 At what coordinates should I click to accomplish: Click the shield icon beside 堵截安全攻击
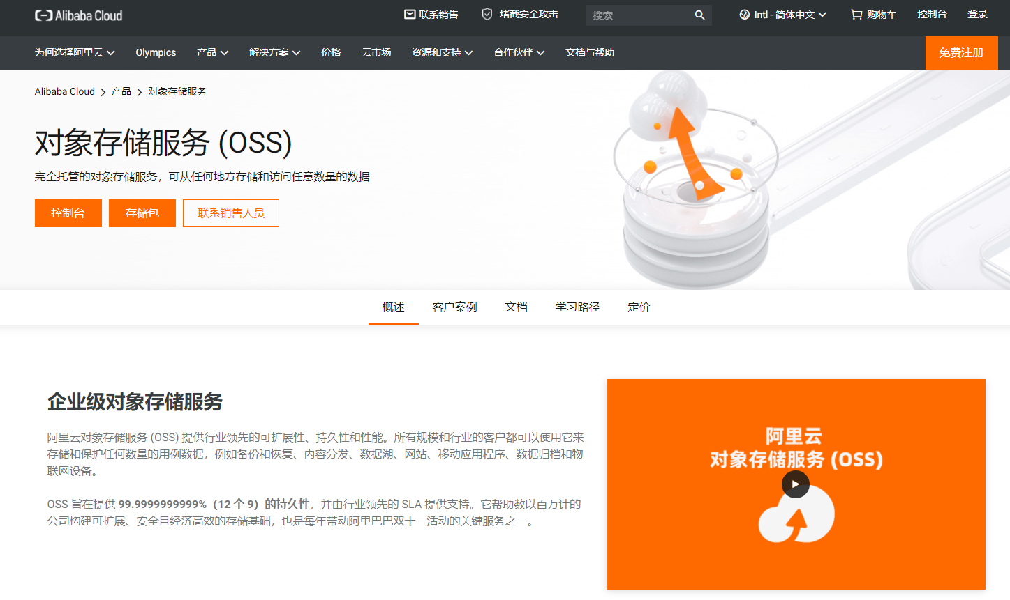(487, 14)
